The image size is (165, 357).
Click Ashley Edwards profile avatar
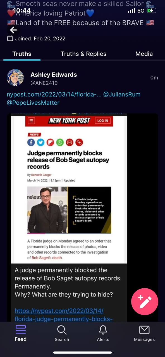click(15, 78)
